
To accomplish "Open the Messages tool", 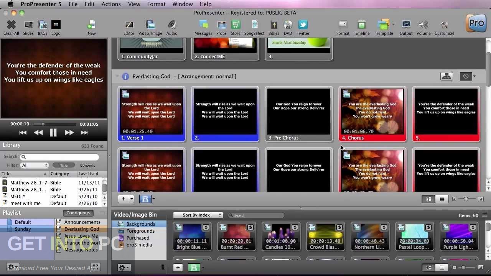I will (x=203, y=25).
